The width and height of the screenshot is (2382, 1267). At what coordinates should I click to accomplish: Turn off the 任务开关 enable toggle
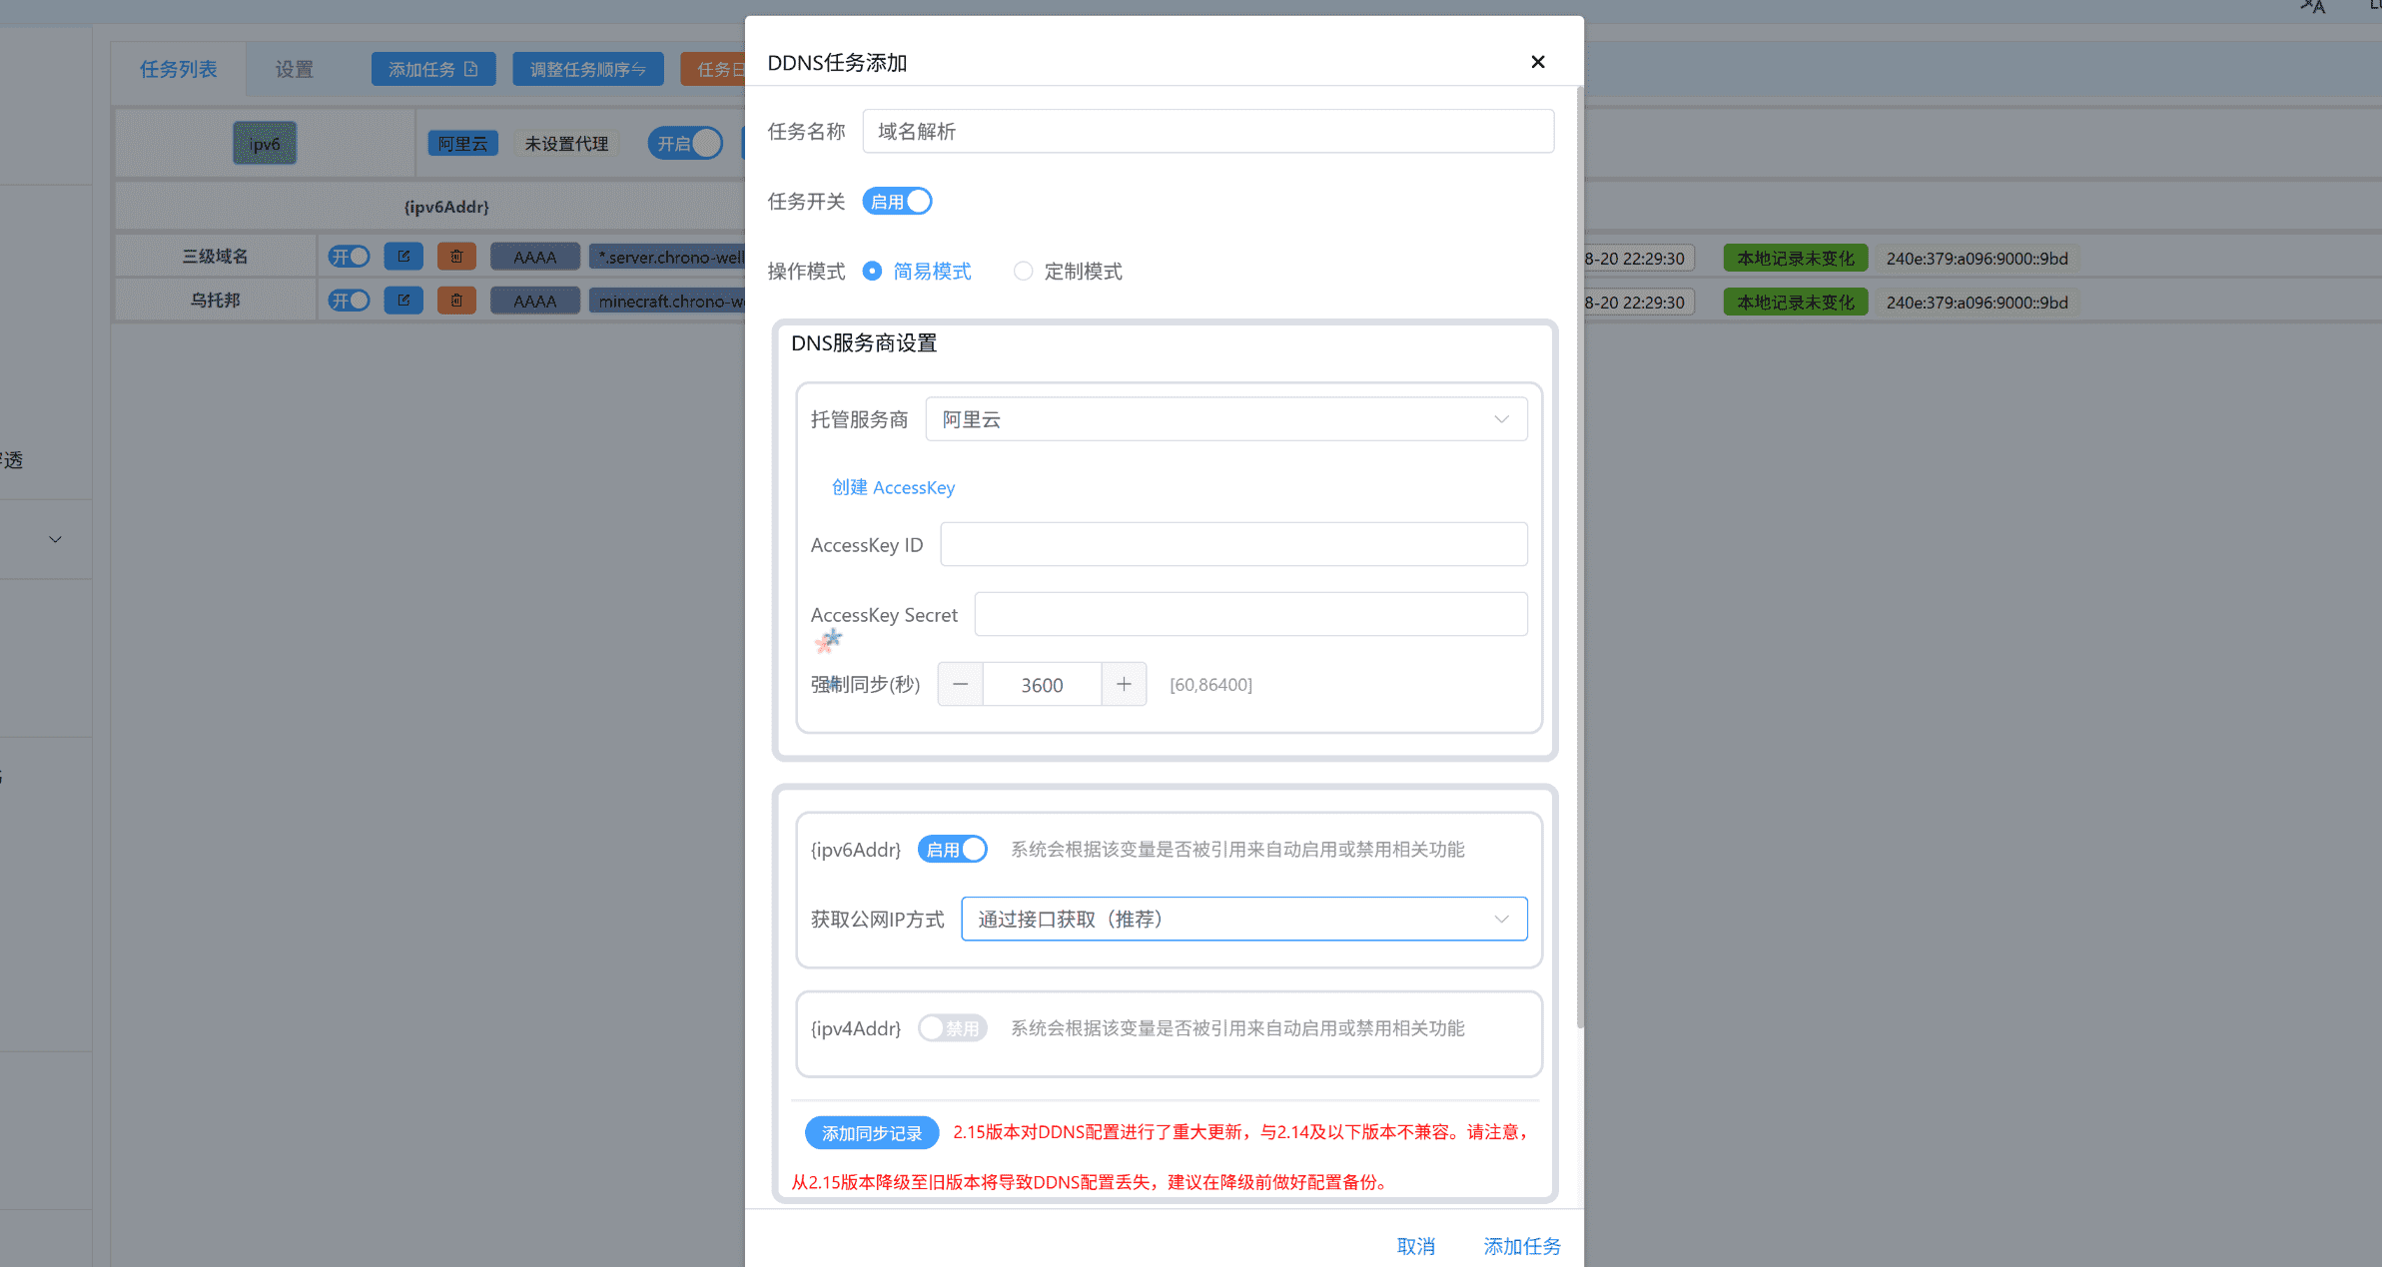[897, 201]
